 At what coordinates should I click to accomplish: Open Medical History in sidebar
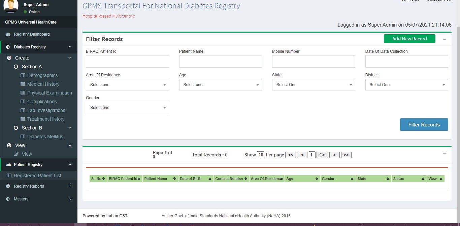point(43,84)
